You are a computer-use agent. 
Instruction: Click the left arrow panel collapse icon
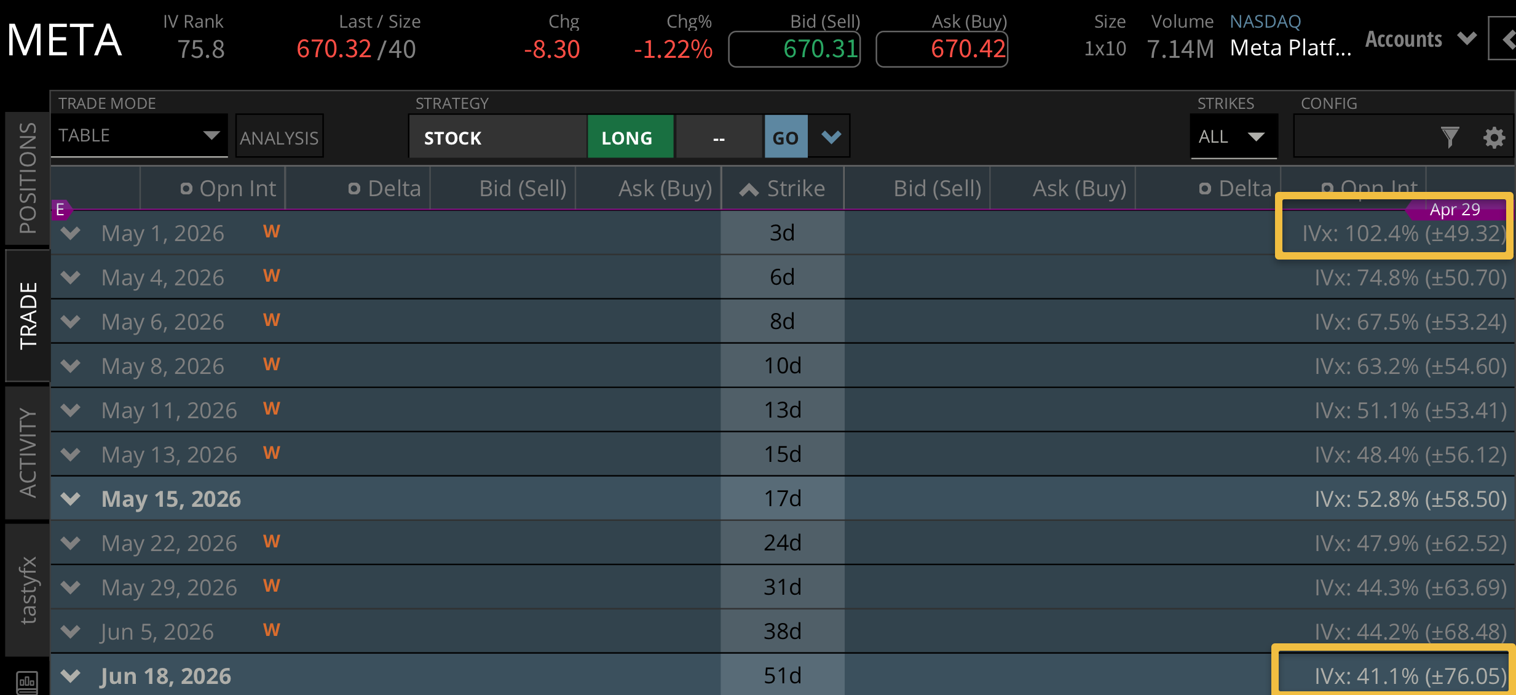[x=1506, y=41]
